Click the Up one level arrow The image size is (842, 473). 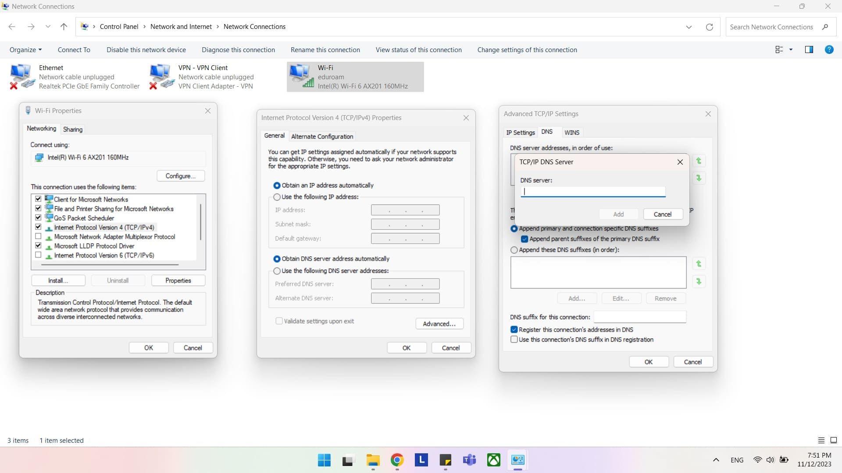64,27
